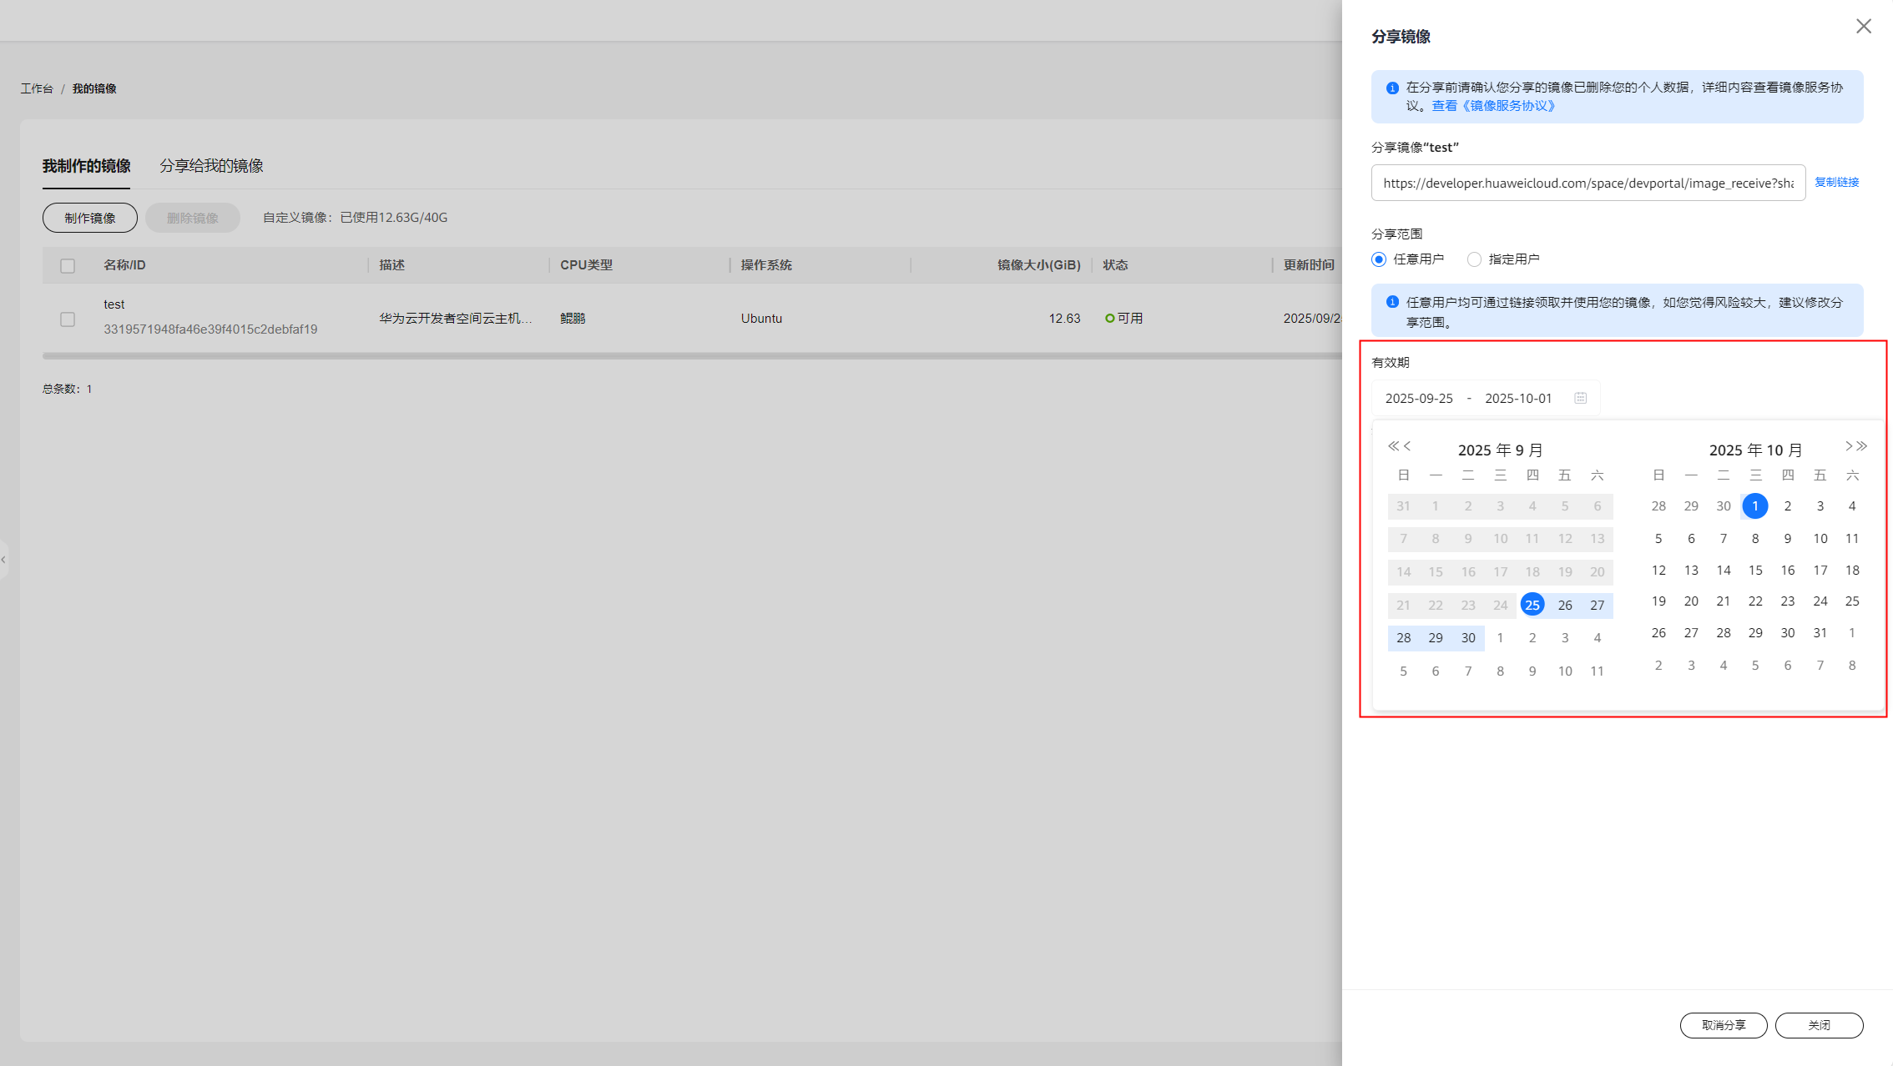Close the 分享镜像 panel with X icon
This screenshot has height=1066, width=1893.
[x=1863, y=27]
